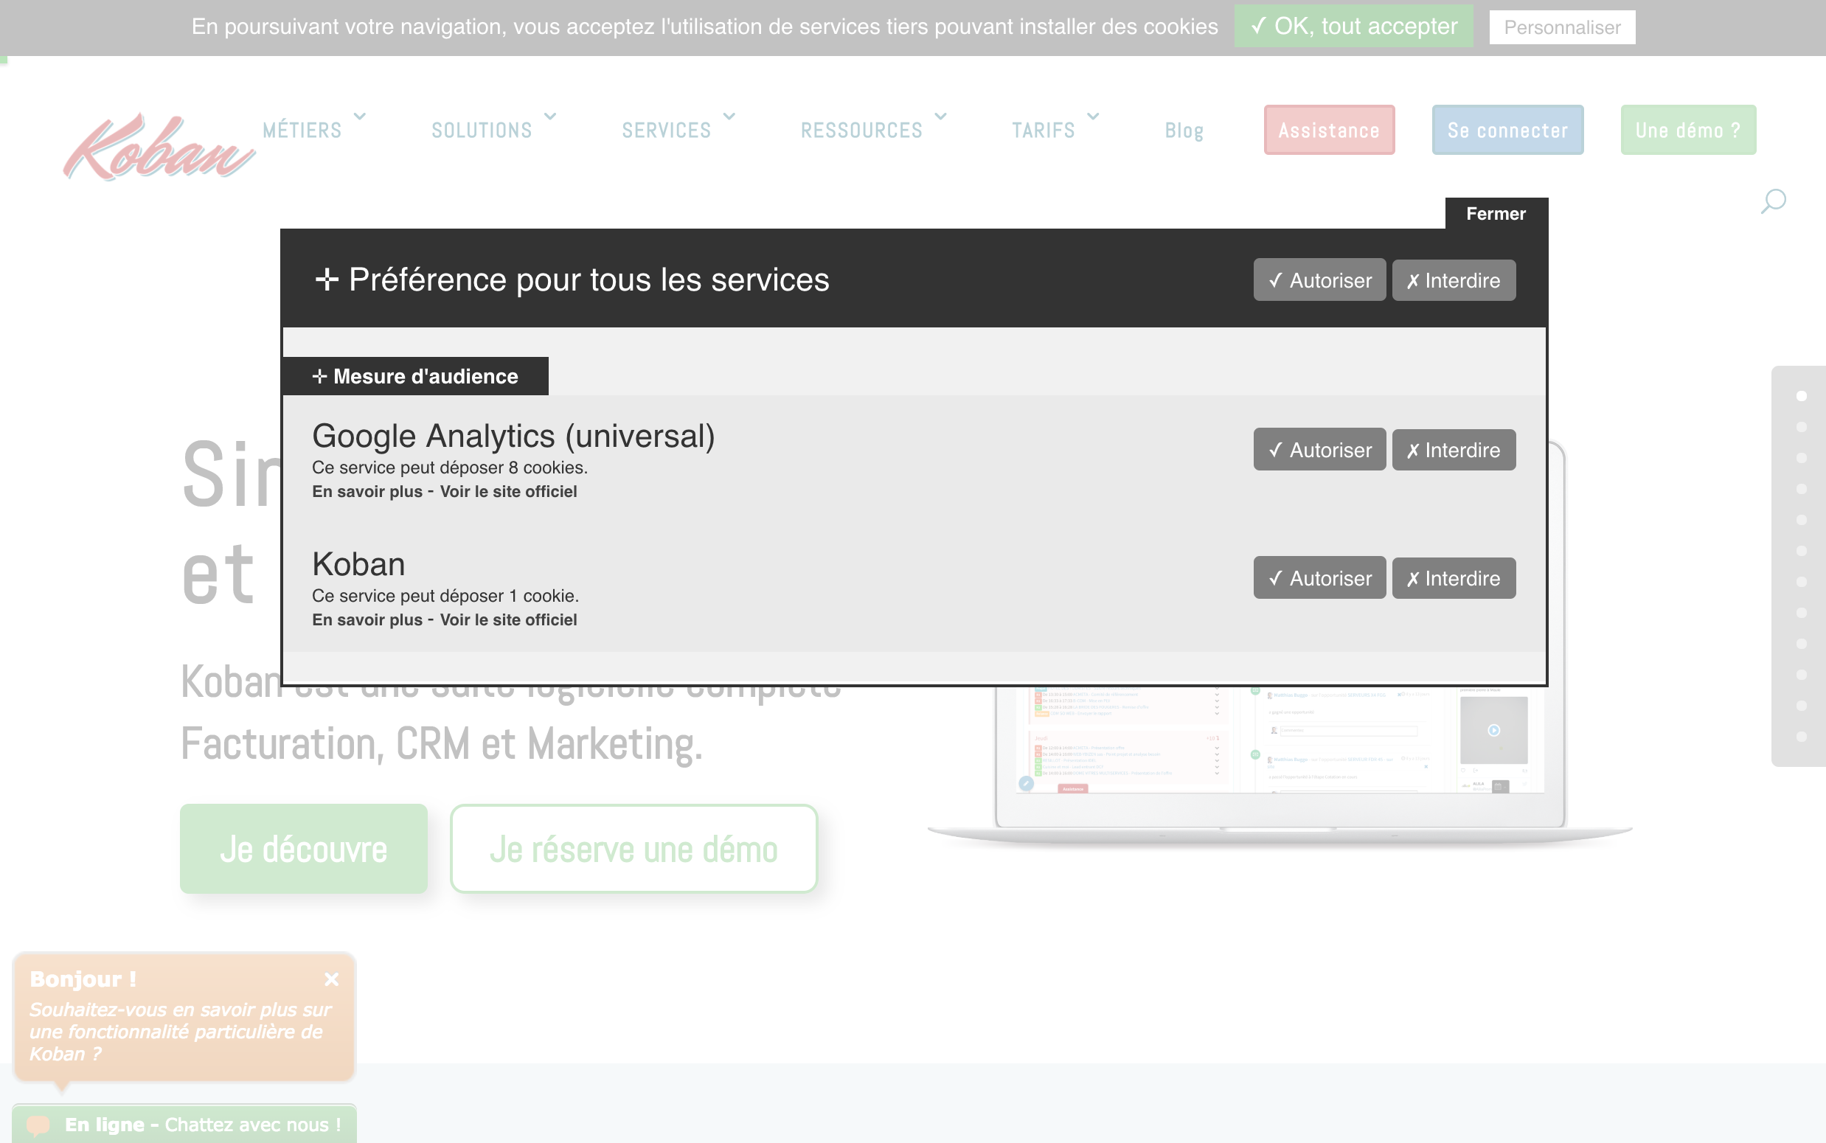
Task: Click the search magnifier icon
Action: [1773, 201]
